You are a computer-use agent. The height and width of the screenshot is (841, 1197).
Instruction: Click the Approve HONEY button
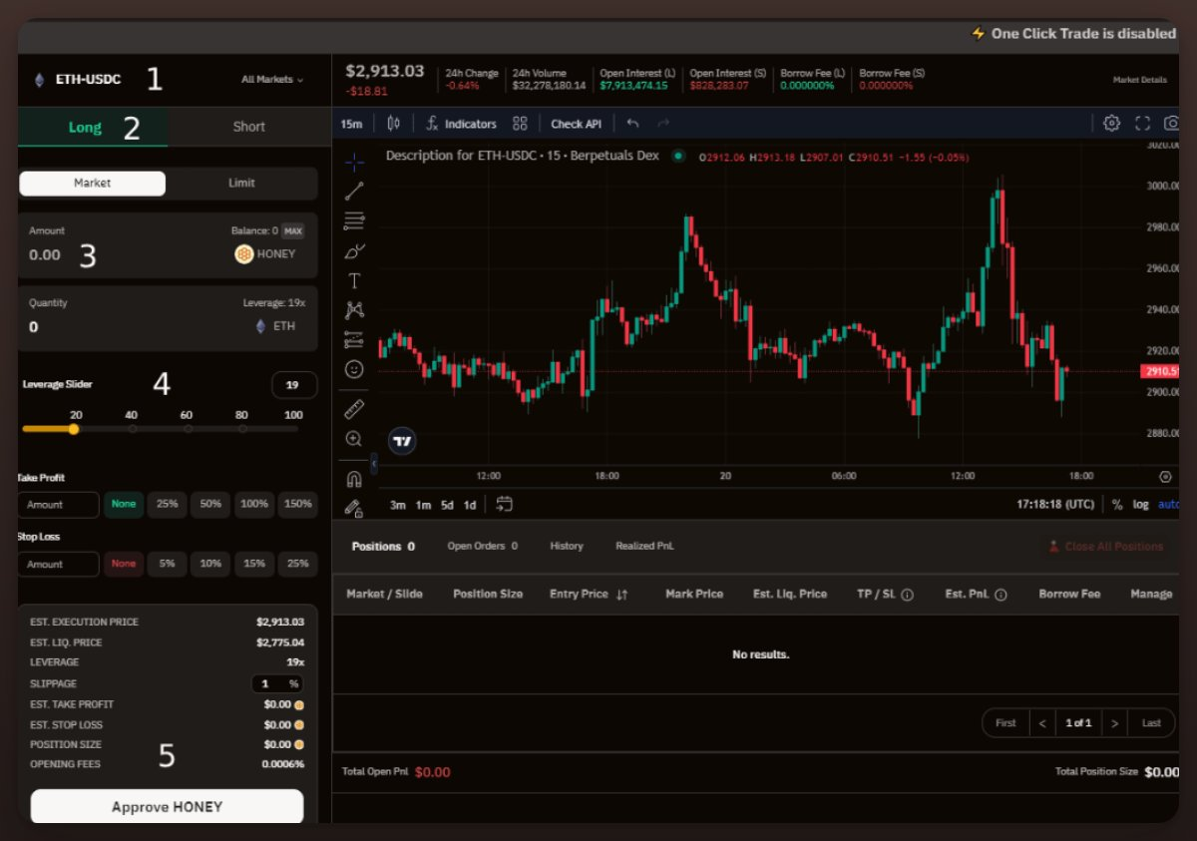point(167,807)
